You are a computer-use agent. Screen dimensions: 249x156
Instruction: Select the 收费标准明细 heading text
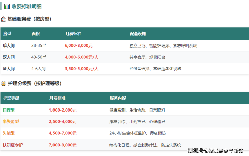[27, 7]
